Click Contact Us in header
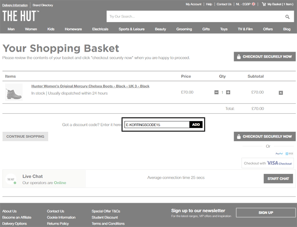This screenshot has width=297, height=227. coord(224,4)
